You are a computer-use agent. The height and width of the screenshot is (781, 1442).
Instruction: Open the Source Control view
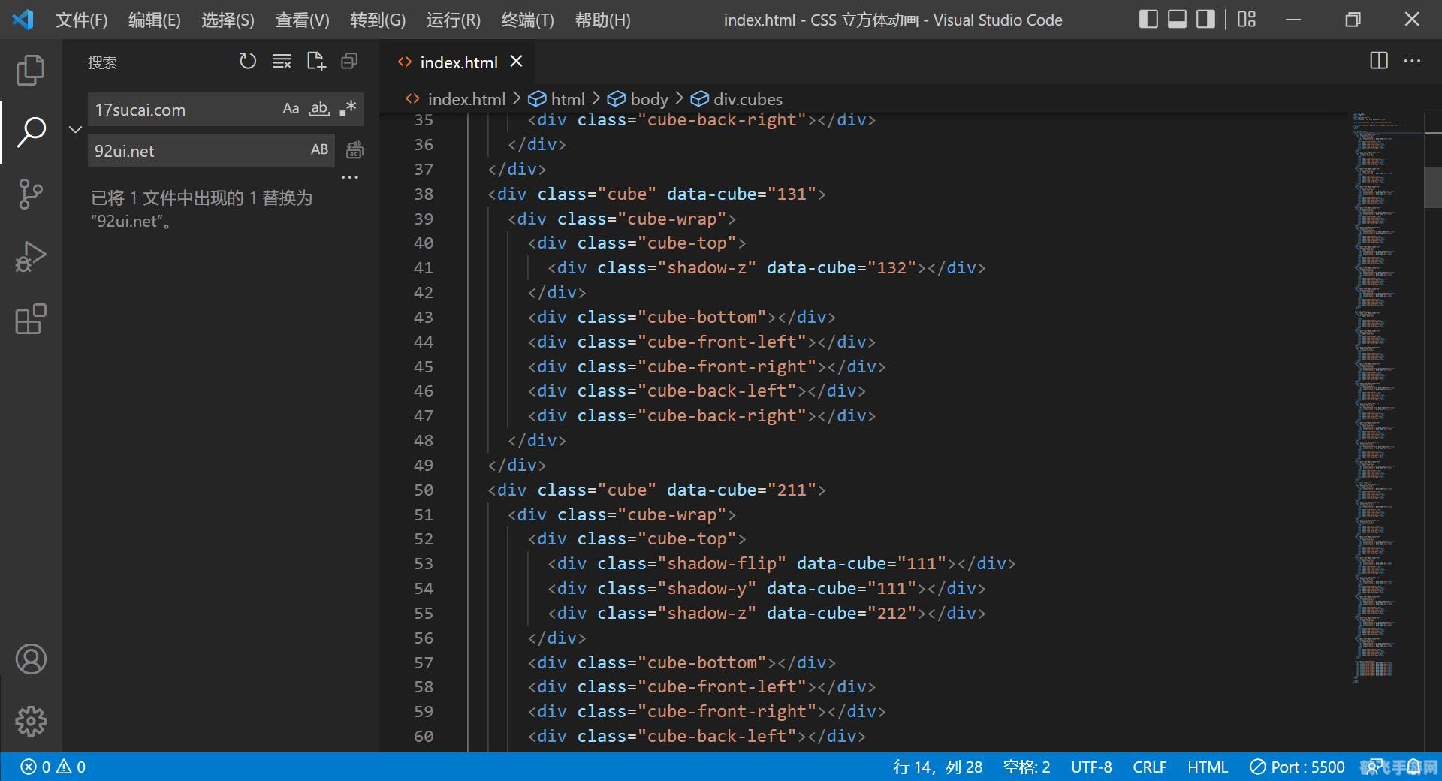tap(31, 194)
